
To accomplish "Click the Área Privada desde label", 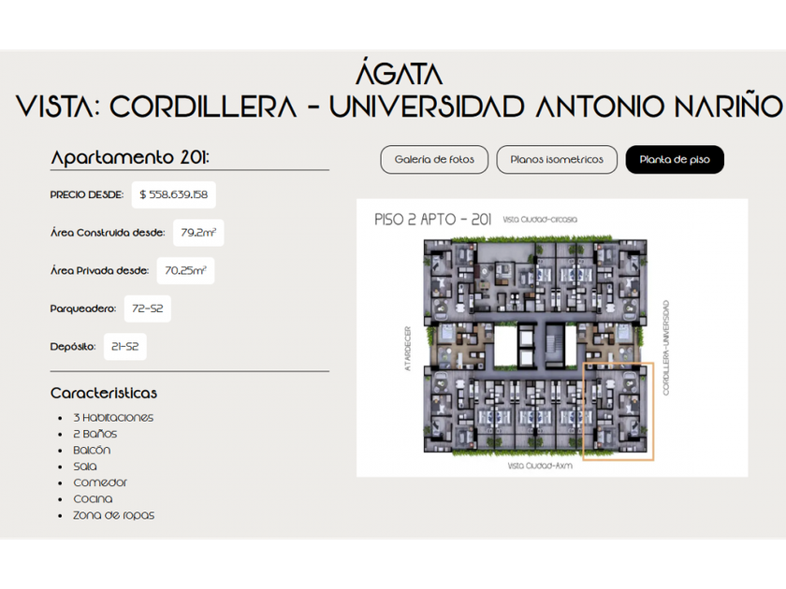I will 99,270.
